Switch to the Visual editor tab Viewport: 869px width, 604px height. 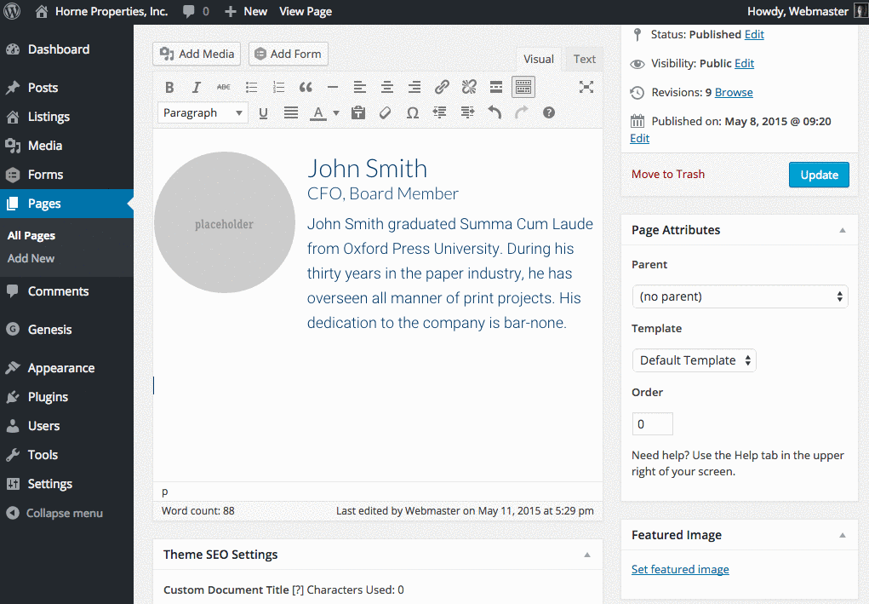click(539, 60)
